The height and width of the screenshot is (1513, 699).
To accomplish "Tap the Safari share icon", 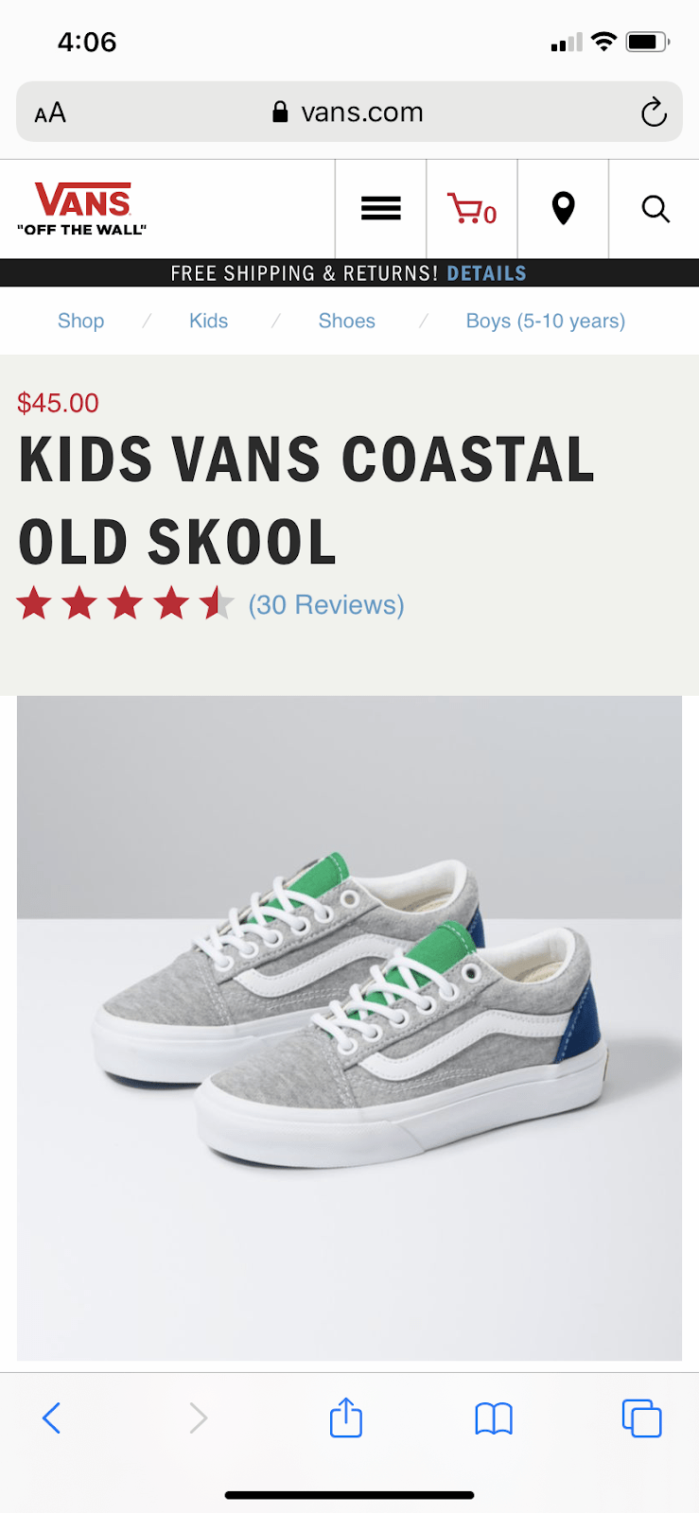I will 345,1417.
